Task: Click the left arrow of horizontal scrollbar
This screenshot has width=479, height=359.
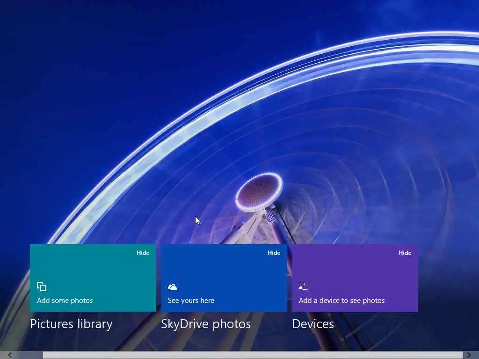Action: click(10, 355)
